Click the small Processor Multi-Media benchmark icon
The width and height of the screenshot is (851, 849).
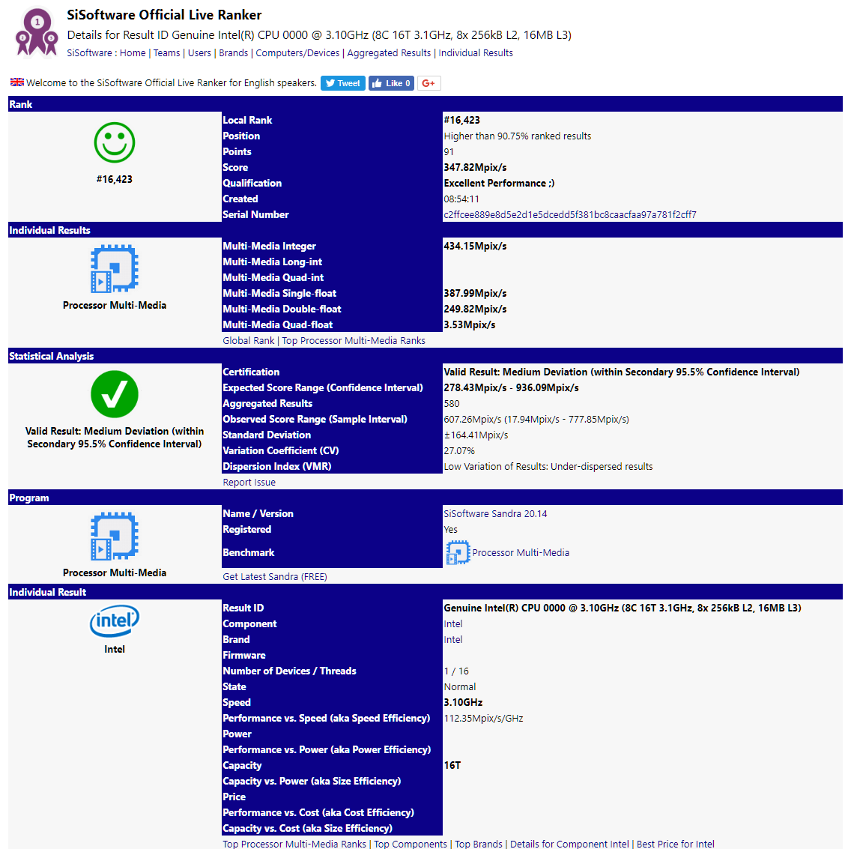(x=458, y=552)
